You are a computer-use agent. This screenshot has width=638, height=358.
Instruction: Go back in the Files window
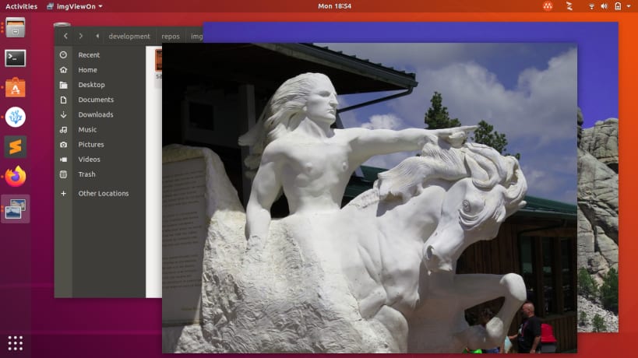[x=65, y=36]
